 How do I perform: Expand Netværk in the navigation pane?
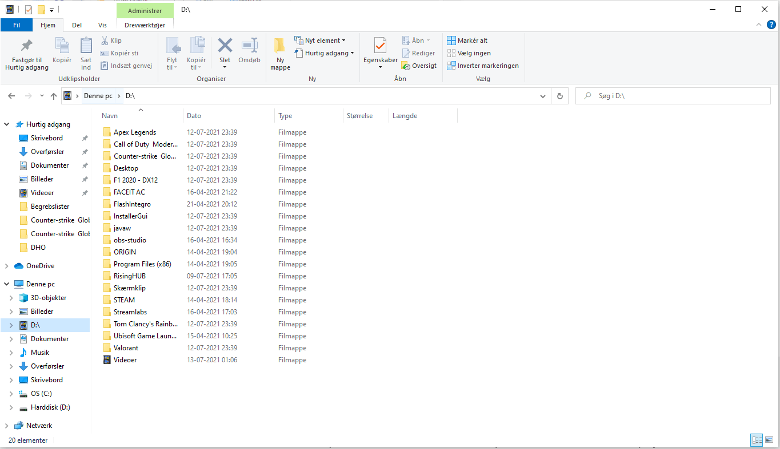pos(7,426)
